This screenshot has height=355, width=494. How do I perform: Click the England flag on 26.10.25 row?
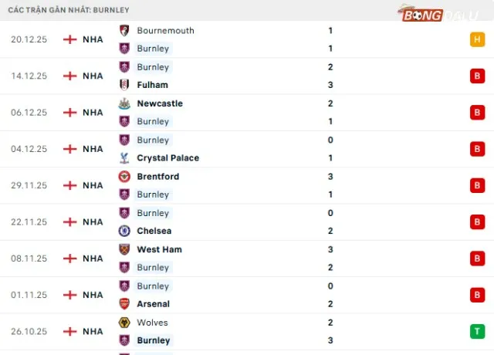70,332
